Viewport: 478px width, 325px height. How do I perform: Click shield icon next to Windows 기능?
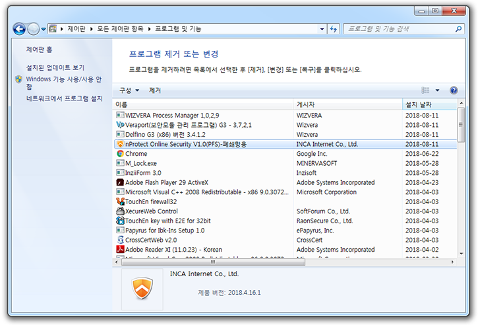[19, 79]
